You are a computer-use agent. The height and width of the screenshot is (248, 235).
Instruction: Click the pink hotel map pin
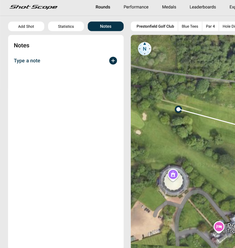click(219, 227)
